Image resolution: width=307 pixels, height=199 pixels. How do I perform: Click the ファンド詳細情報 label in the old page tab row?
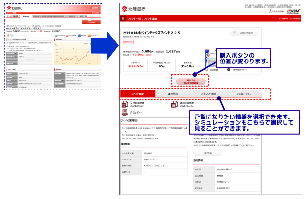13,16
